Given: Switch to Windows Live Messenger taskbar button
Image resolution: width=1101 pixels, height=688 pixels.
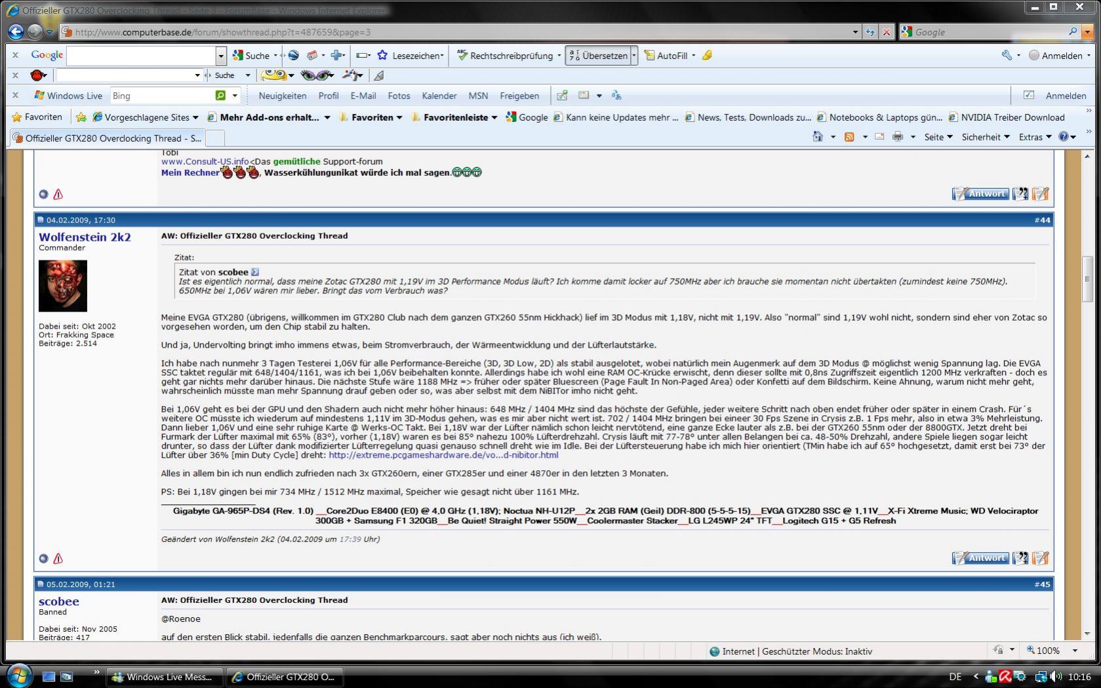Looking at the screenshot, I should click(164, 677).
